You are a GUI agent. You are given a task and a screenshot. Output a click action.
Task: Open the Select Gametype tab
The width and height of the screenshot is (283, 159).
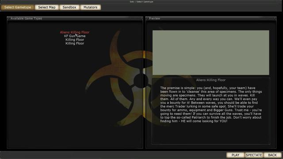[x=18, y=8]
